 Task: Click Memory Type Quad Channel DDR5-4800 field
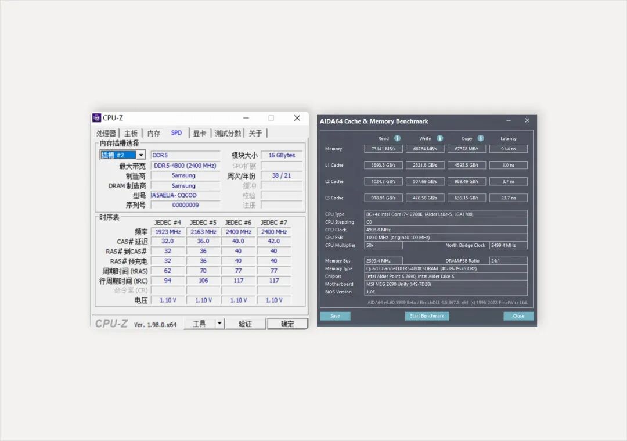446,268
